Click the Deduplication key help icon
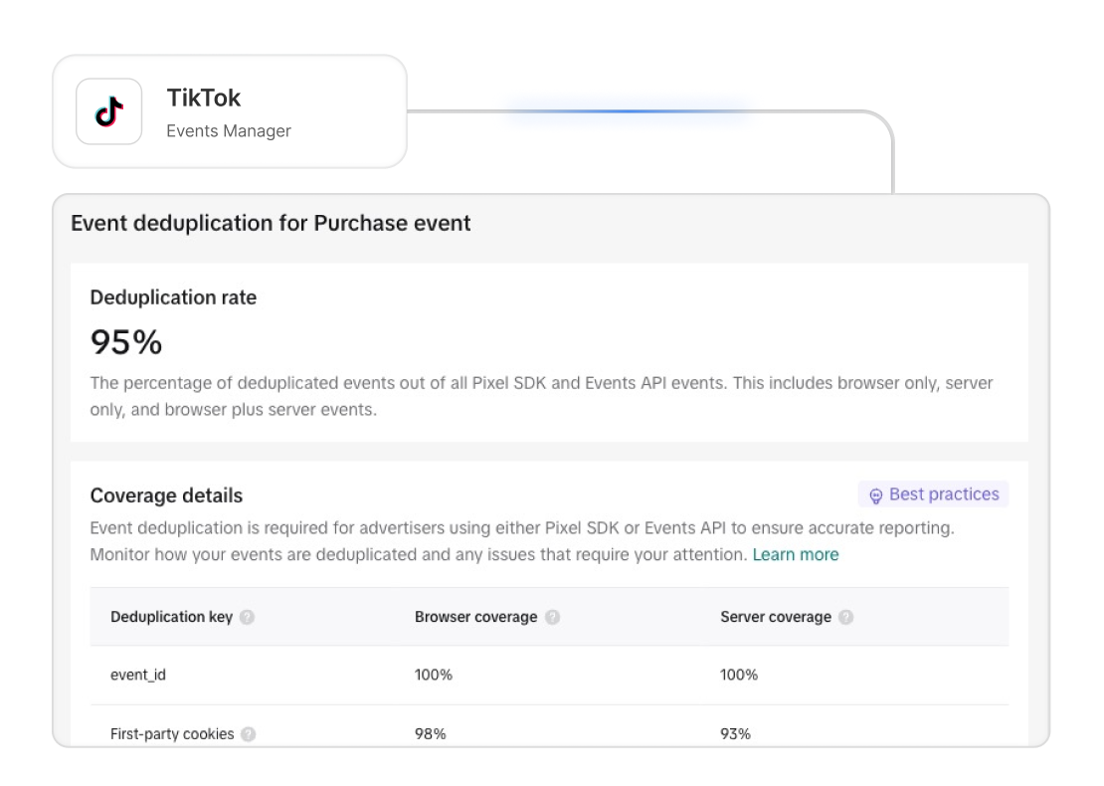Viewport: 1104px width, 786px height. pyautogui.click(x=247, y=617)
